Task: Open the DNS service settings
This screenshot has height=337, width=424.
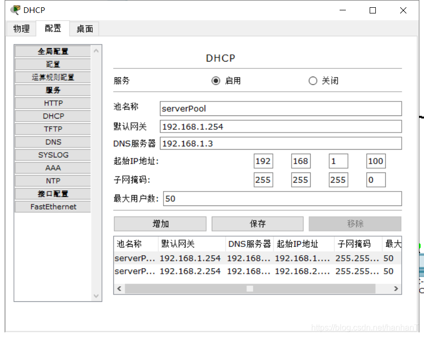Action: (x=53, y=142)
